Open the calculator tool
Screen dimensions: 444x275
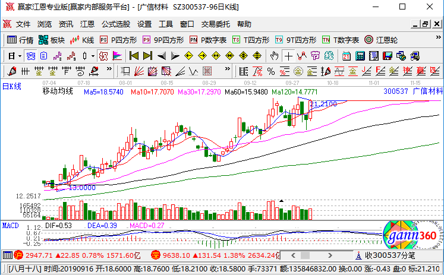360,56
